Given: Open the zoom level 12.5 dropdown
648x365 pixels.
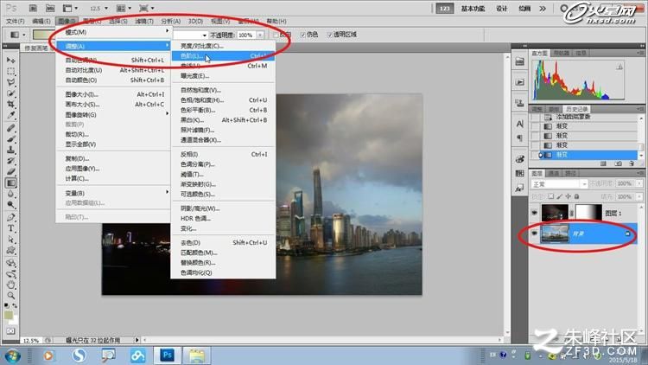Looking at the screenshot, I should click(x=106, y=9).
